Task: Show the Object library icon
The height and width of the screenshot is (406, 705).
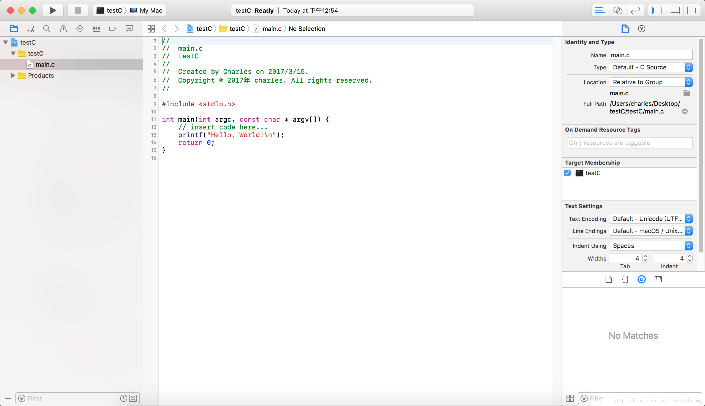Action: (641, 279)
